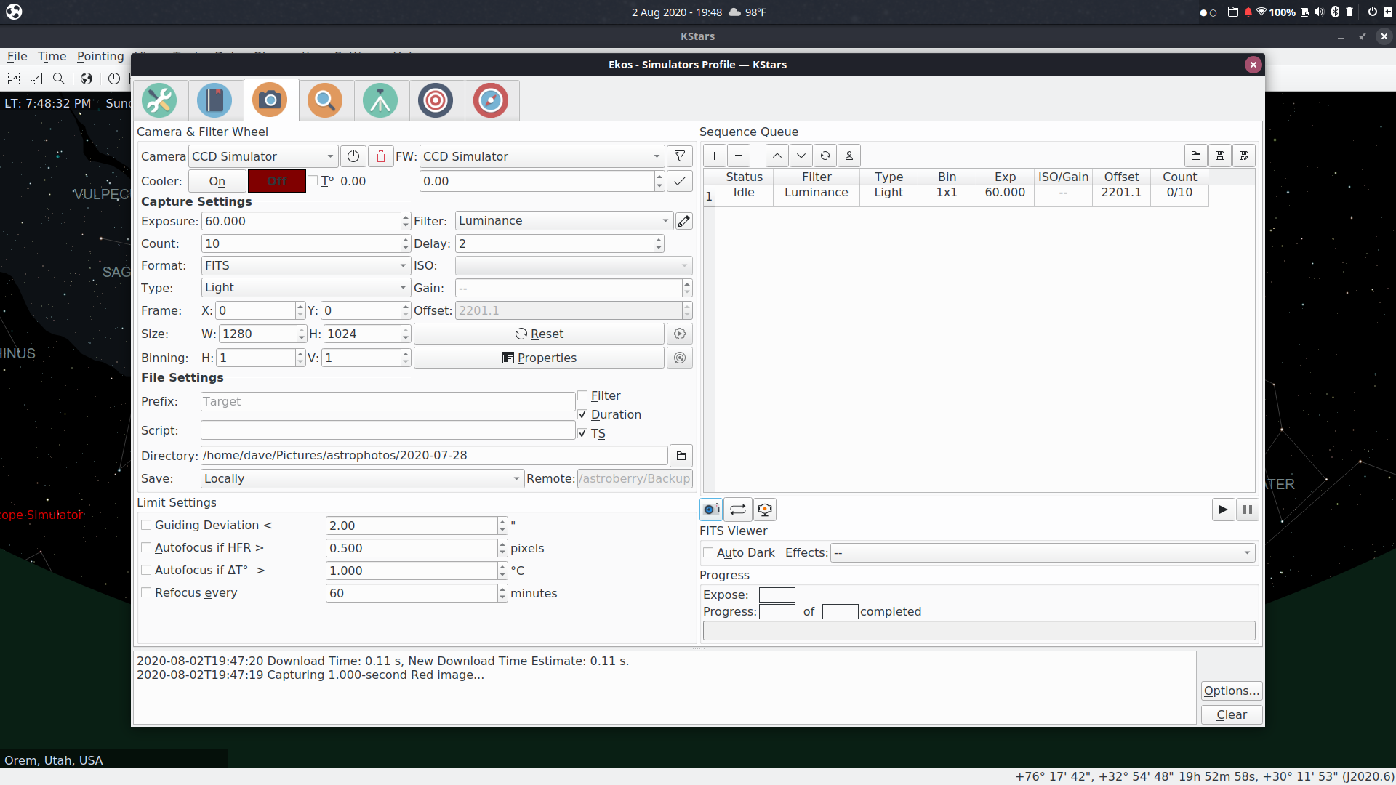Click the Reset frame button
1396x785 pixels.
click(539, 334)
